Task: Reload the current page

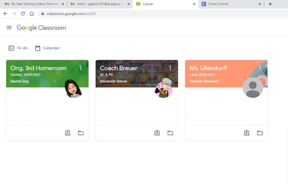Action: (x=23, y=13)
